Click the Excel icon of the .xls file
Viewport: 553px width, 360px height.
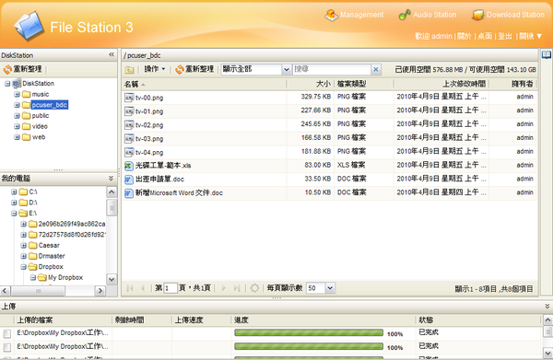coord(129,166)
